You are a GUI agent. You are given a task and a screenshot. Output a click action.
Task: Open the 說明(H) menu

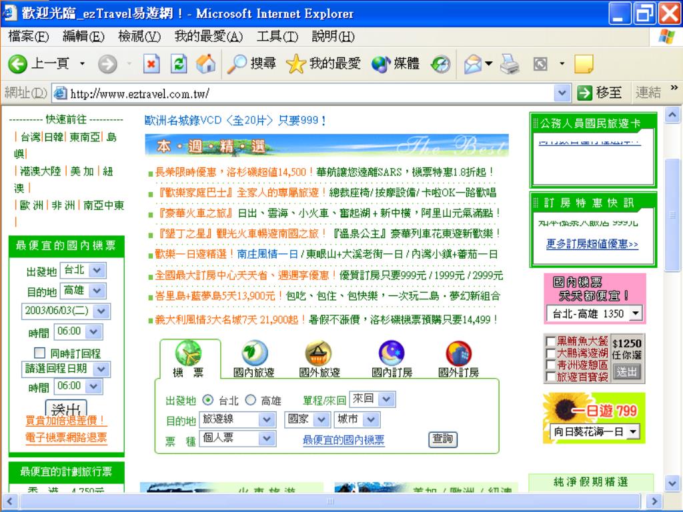coord(333,36)
